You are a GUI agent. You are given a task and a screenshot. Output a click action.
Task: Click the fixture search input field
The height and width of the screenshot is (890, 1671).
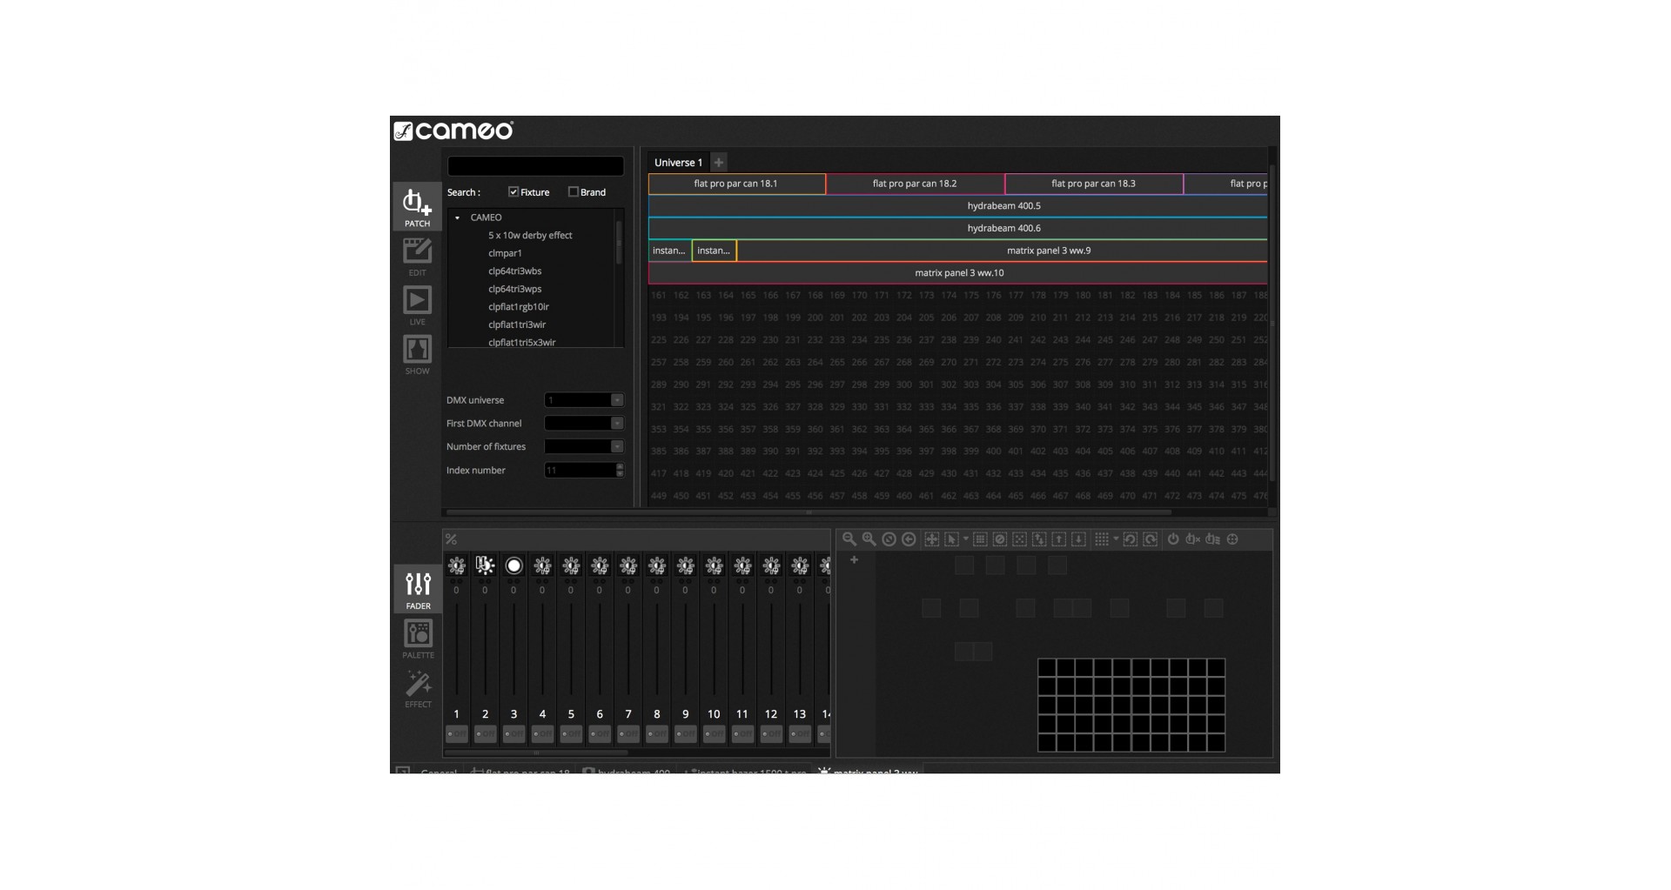pos(535,166)
